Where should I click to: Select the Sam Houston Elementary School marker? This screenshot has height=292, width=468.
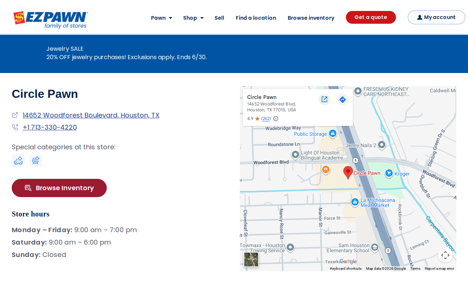pyautogui.click(x=374, y=247)
